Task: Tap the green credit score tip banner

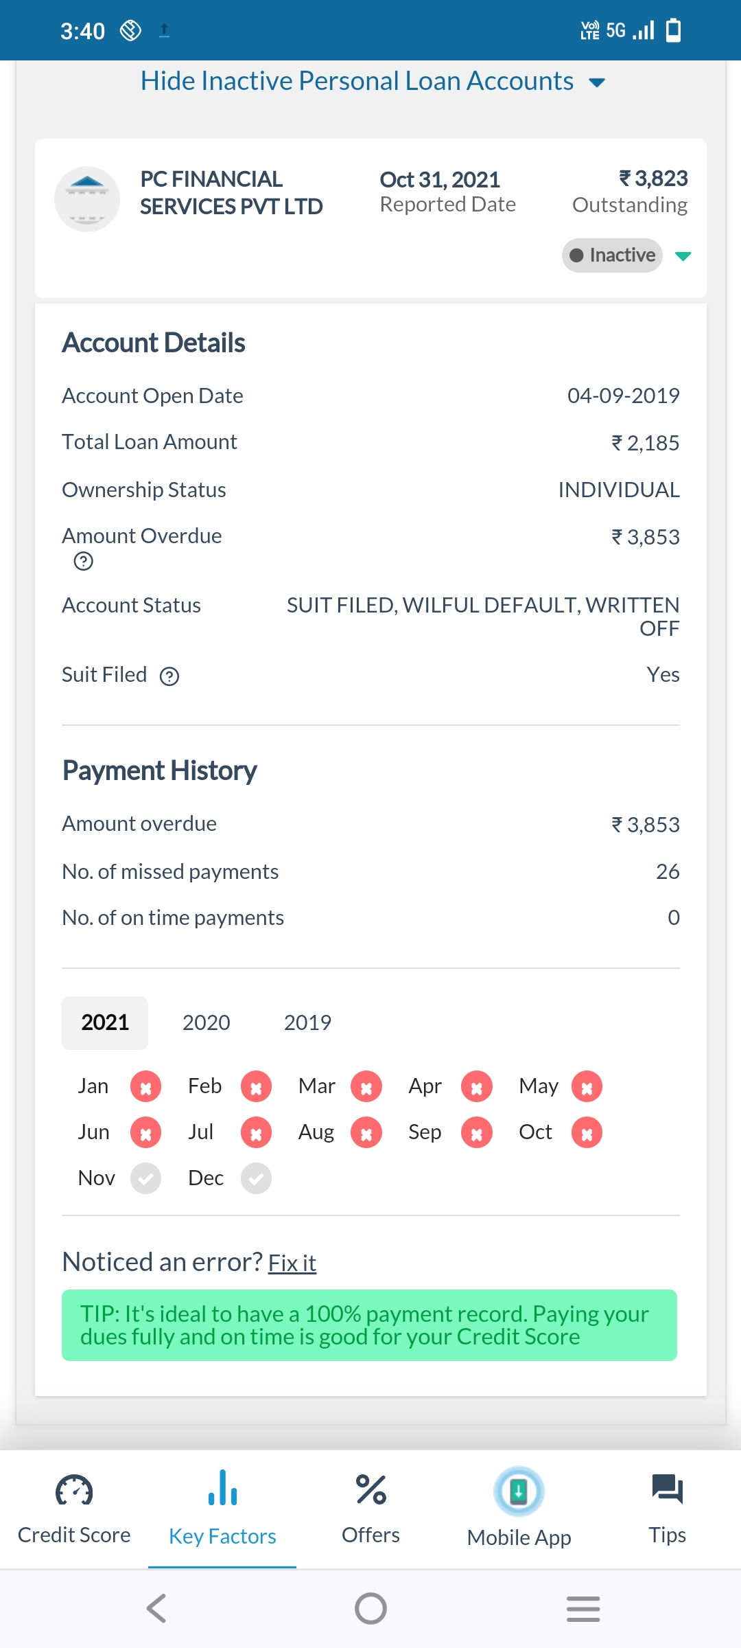Action: pyautogui.click(x=369, y=1325)
